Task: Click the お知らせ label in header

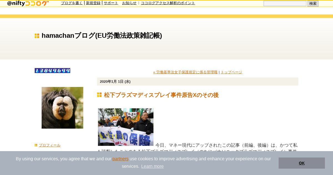Action: [x=129, y=3]
